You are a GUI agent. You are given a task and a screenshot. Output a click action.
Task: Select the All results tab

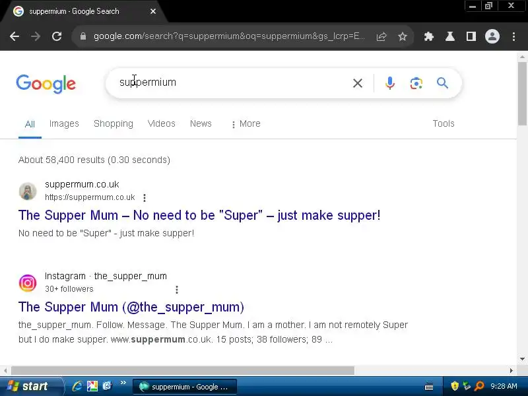30,124
